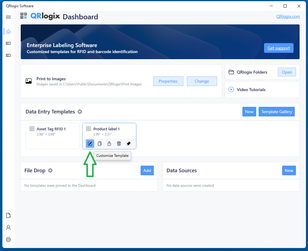This screenshot has width=308, height=251.
Task: Open Data Entry Templates settings gear
Action: [80, 112]
